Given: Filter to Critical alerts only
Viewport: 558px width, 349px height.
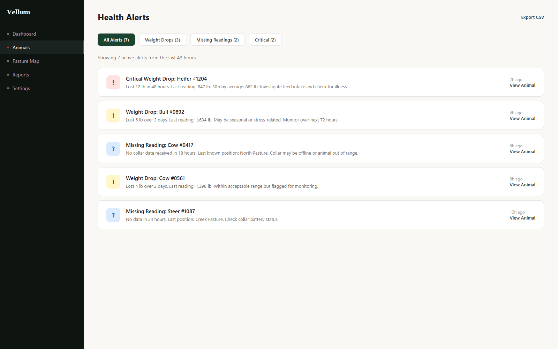Looking at the screenshot, I should [265, 39].
